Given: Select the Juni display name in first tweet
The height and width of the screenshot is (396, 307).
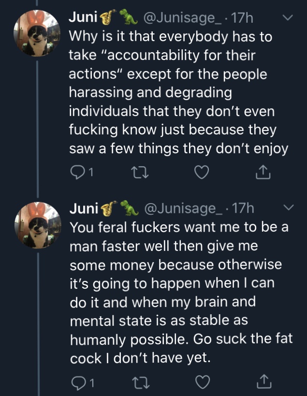Looking at the screenshot, I should tap(83, 17).
